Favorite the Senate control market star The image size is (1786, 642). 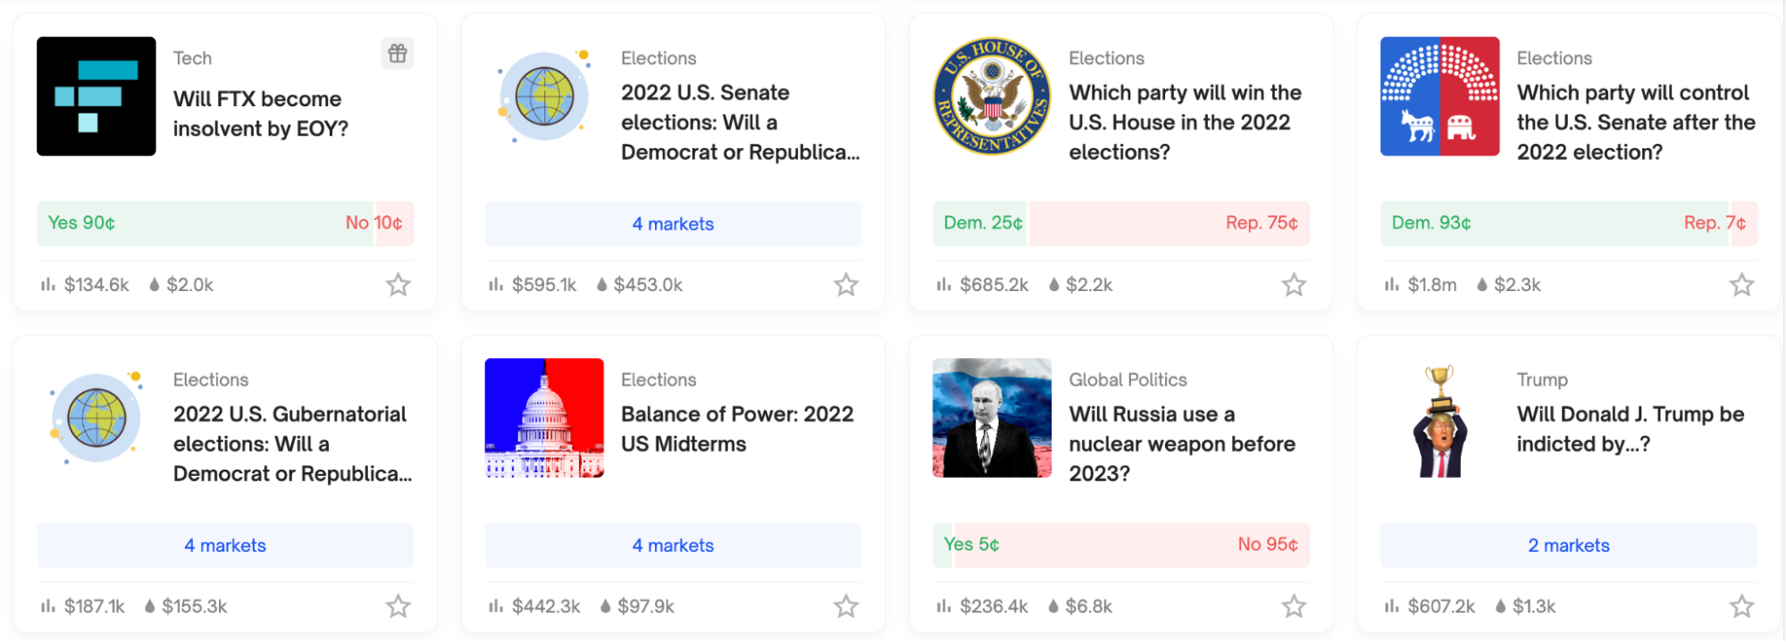point(1741,285)
